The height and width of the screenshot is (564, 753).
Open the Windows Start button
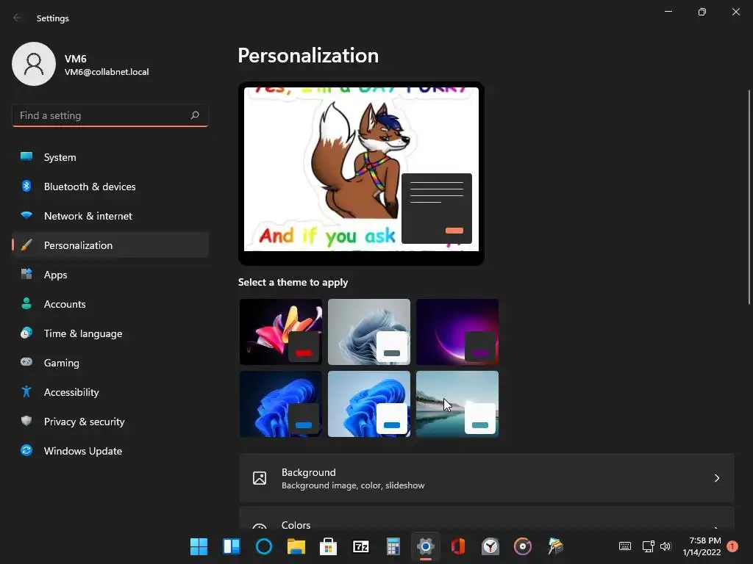(x=199, y=546)
